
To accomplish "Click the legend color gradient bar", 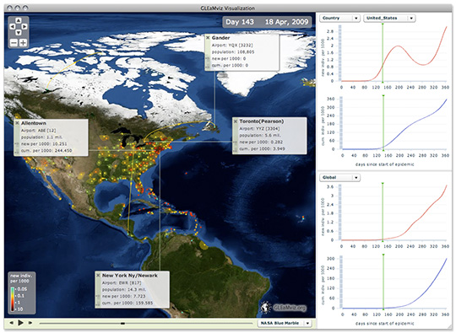I will point(13,299).
